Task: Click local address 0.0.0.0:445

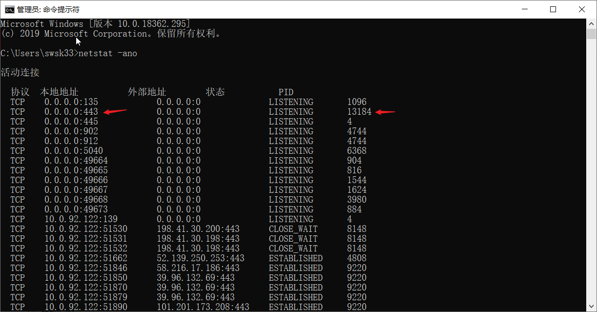Action: click(x=71, y=122)
